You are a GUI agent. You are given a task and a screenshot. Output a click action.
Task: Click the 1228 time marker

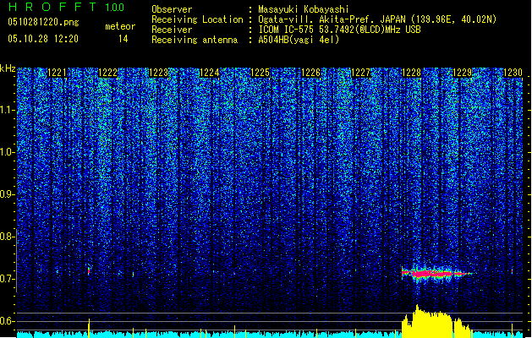tap(411, 73)
